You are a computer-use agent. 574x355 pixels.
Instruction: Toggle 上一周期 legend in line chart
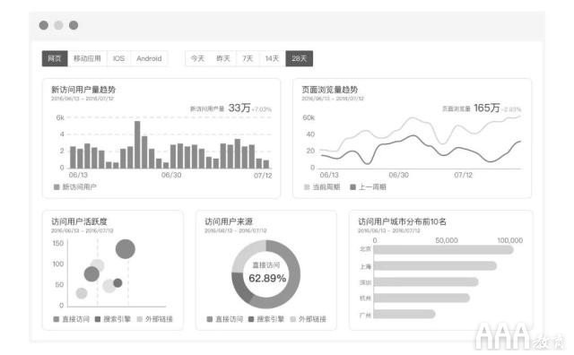coord(369,187)
